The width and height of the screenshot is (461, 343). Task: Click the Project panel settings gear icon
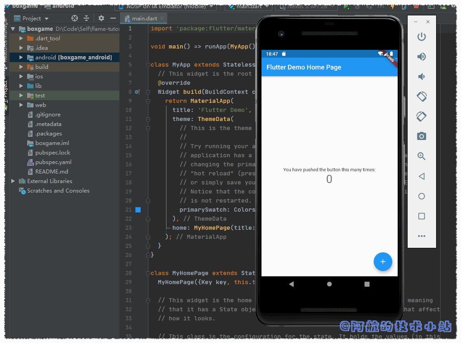[101, 18]
